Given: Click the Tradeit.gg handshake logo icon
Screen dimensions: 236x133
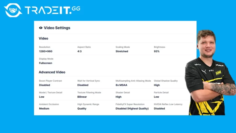Looking at the screenshot, I should 13,10.
